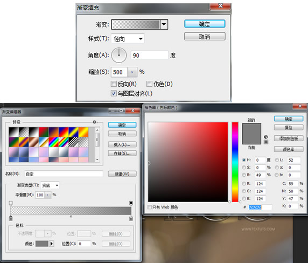Screen dimensions: 308x263
Task: Click the color stop swatch arrow
Action: (x=52, y=244)
